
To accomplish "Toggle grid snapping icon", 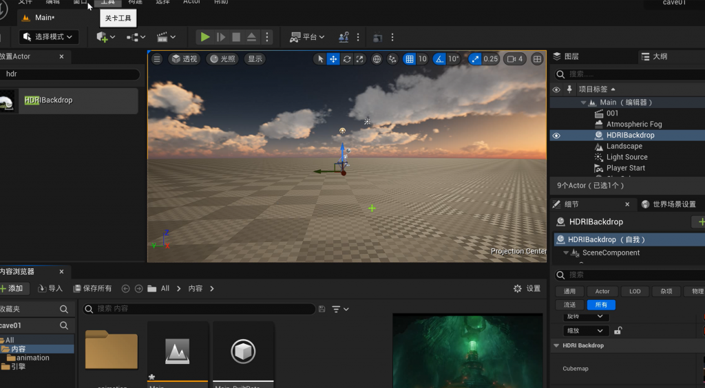I will (409, 59).
